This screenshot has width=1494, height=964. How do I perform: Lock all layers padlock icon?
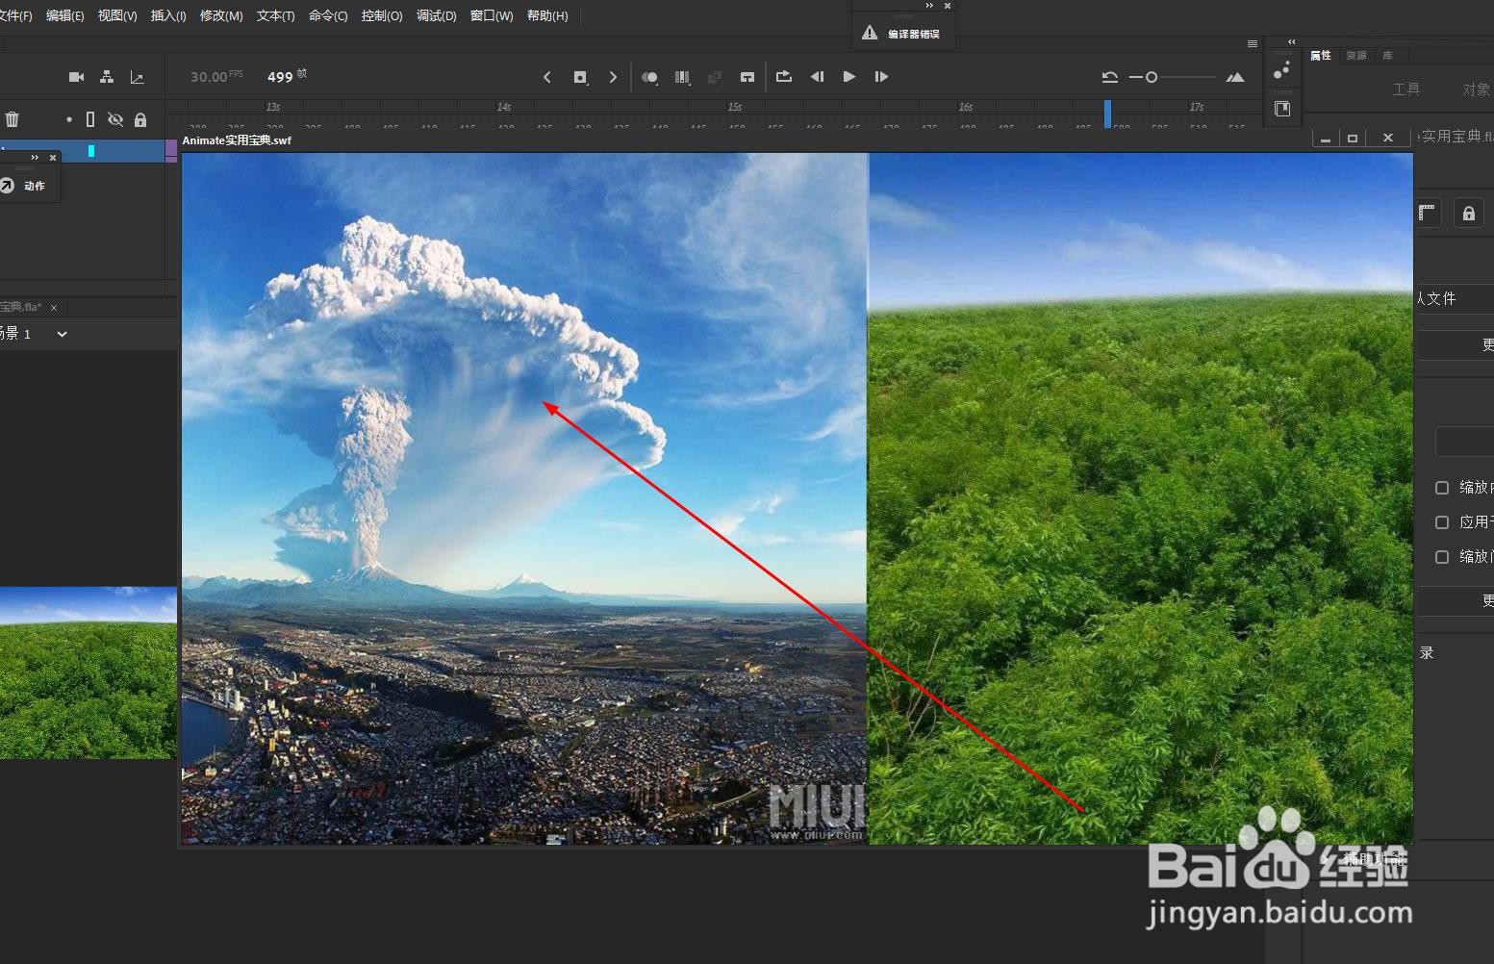pos(140,119)
